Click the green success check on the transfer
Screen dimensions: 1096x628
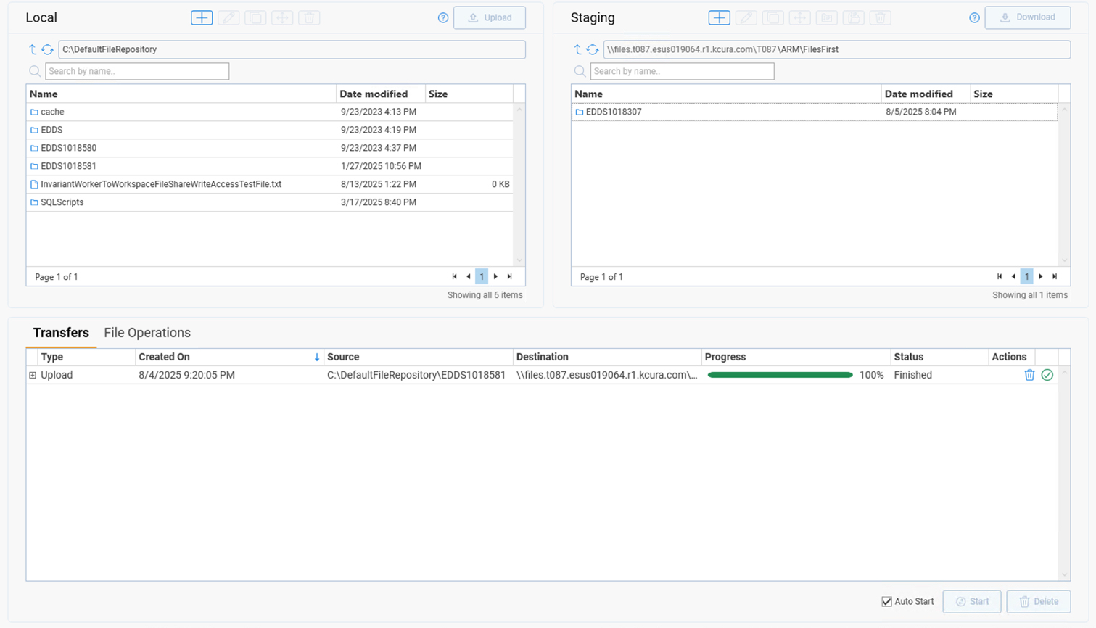pyautogui.click(x=1047, y=375)
